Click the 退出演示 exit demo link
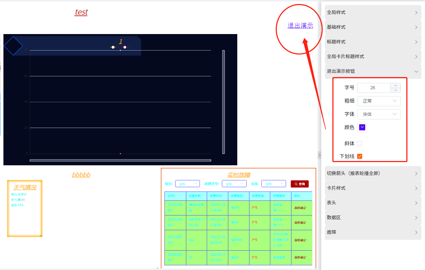This screenshot has width=425, height=270. point(300,25)
